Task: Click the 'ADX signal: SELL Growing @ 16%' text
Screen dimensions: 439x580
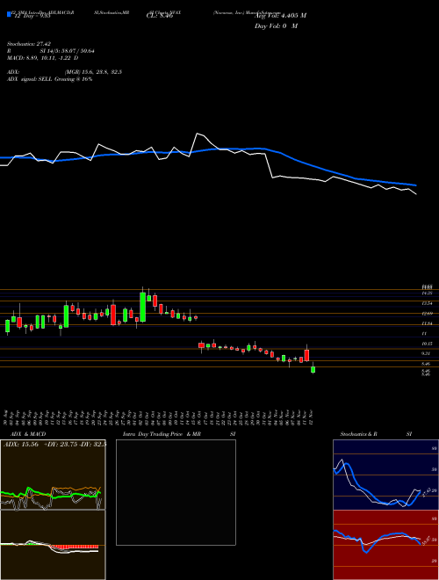Action: 49,79
